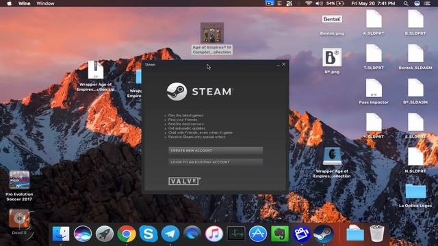Click Login to an Existing Account

coord(216,162)
